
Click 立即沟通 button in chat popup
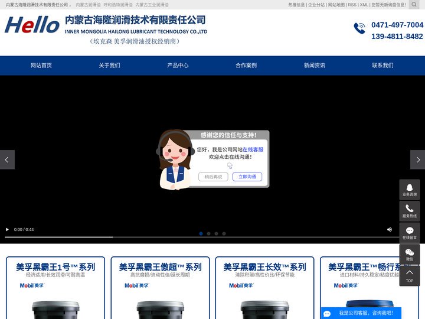pos(247,177)
